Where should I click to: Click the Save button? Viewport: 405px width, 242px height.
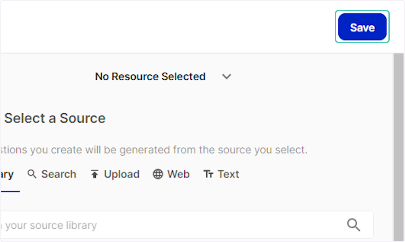click(362, 27)
